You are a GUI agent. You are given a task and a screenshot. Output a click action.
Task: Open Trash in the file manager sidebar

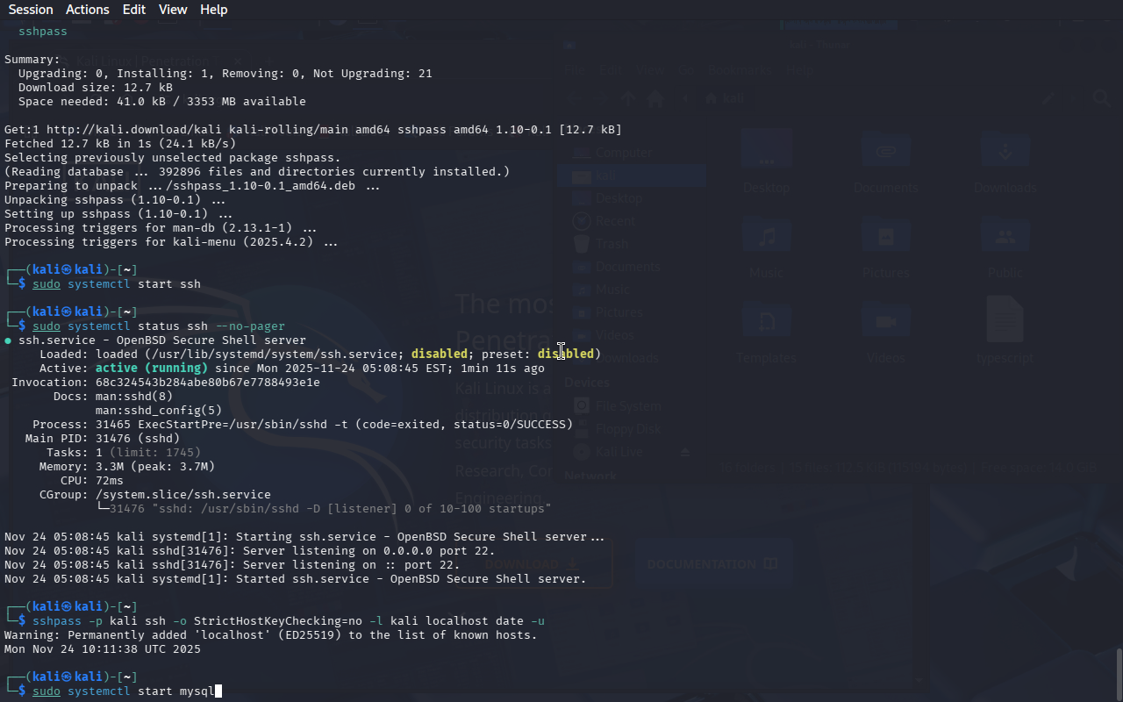tap(612, 244)
